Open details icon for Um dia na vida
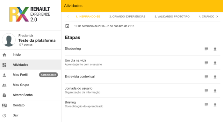Image resolution: width=223 pixels, height=122 pixels. pyautogui.click(x=206, y=63)
